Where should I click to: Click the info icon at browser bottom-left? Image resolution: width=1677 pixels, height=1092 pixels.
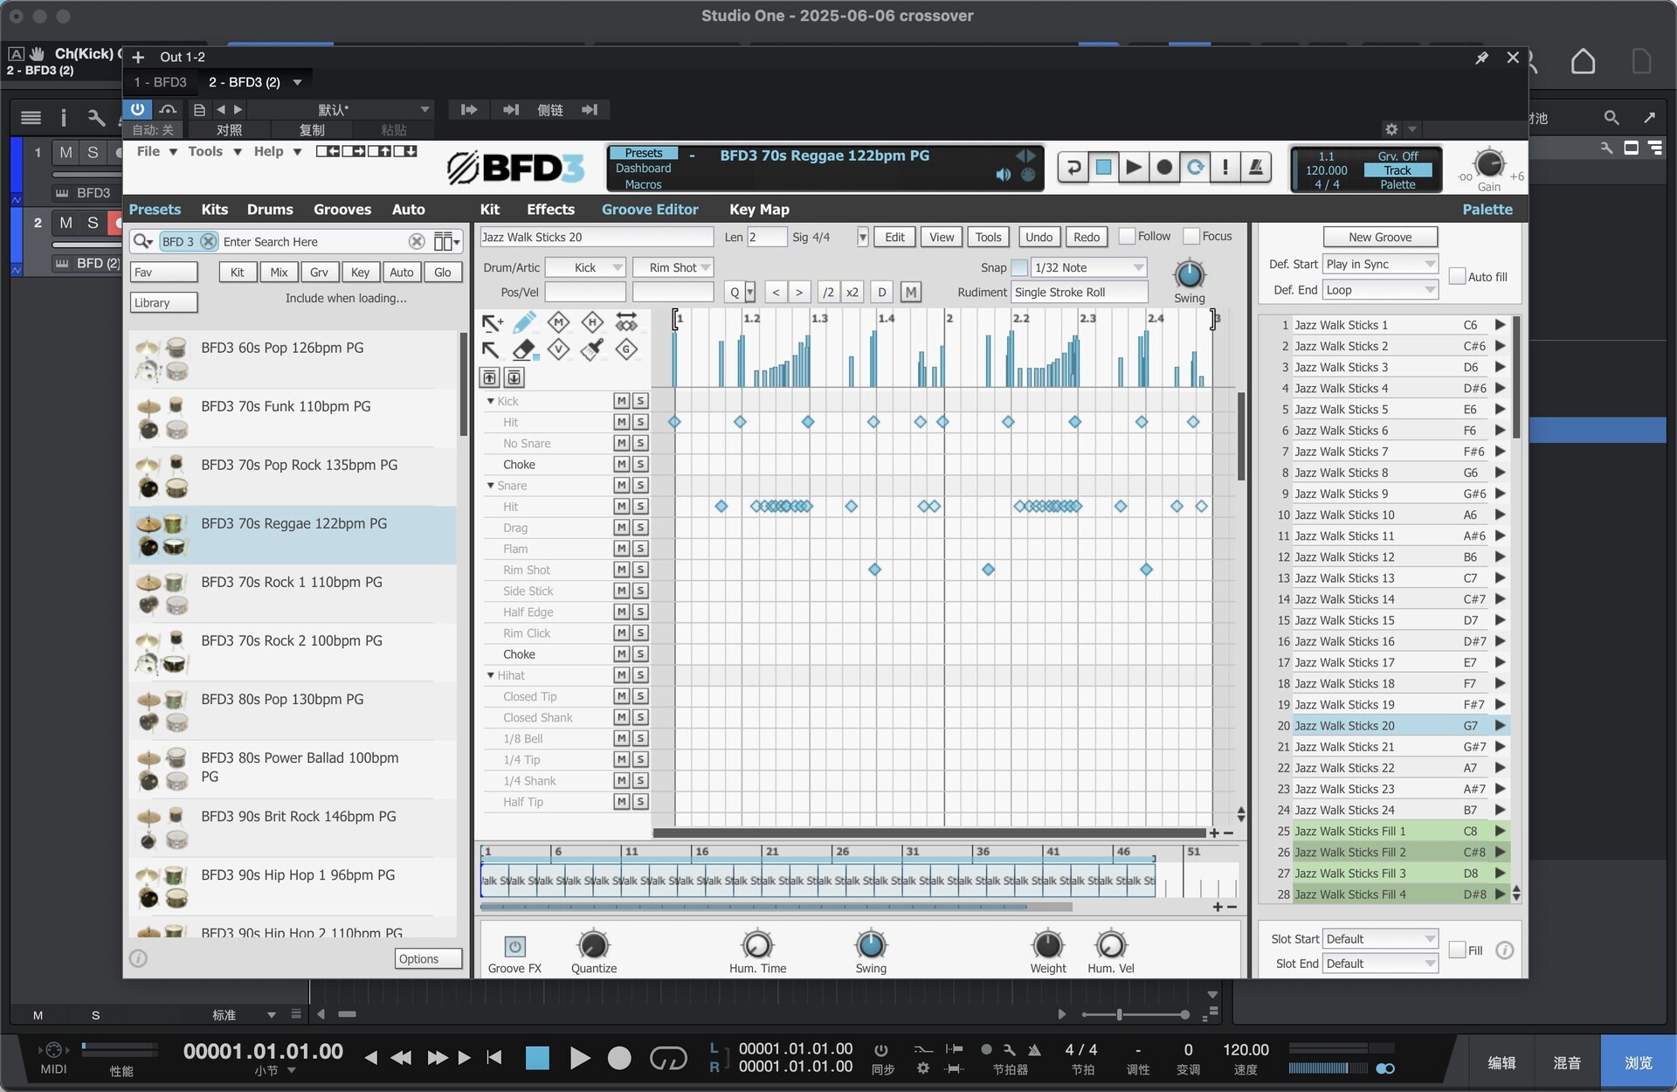pyautogui.click(x=138, y=958)
